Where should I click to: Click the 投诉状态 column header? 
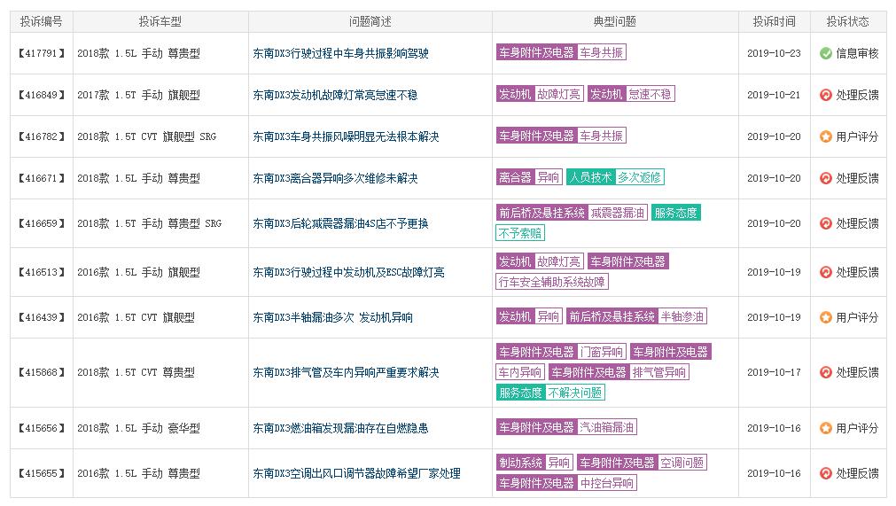[848, 21]
